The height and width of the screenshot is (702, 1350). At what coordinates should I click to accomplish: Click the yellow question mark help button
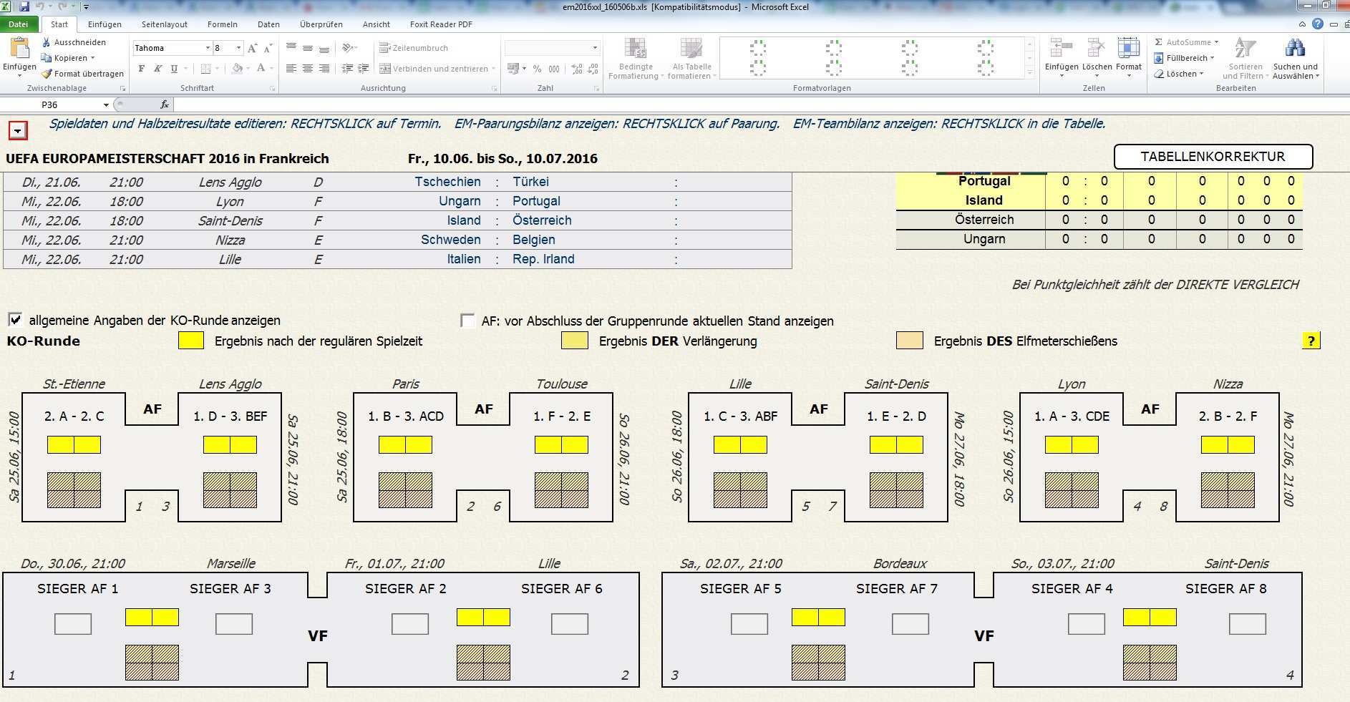[1311, 341]
